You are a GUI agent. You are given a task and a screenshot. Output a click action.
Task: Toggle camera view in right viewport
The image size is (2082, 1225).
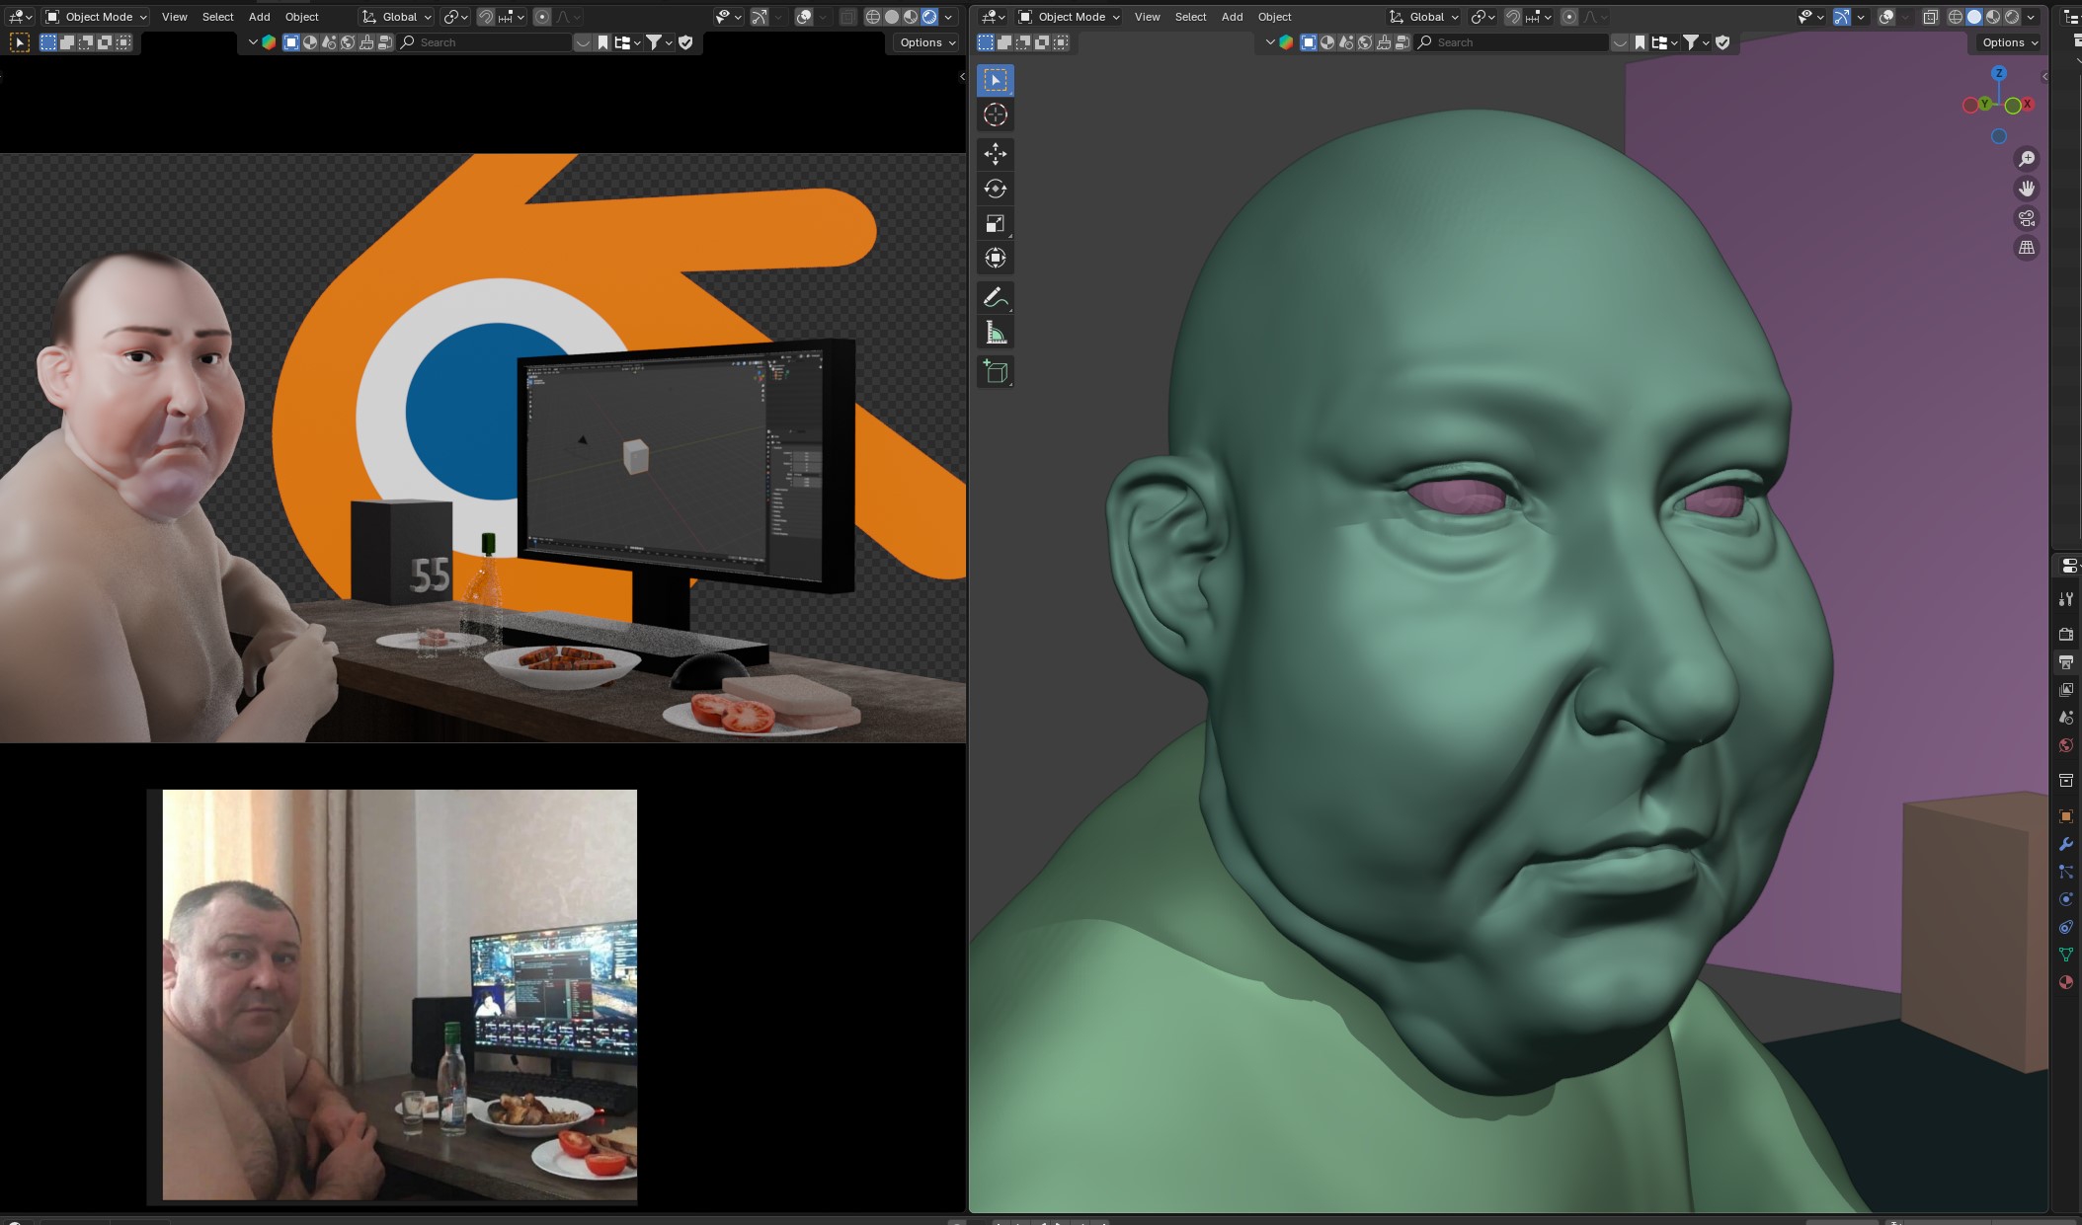pyautogui.click(x=2026, y=218)
